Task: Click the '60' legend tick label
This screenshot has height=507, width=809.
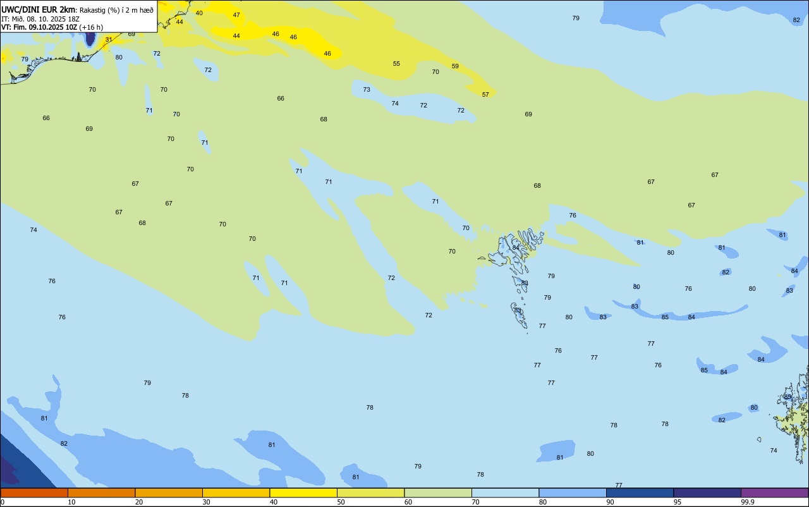Action: click(x=408, y=502)
